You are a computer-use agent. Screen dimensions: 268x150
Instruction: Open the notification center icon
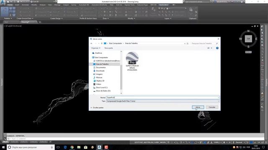(x=263, y=147)
